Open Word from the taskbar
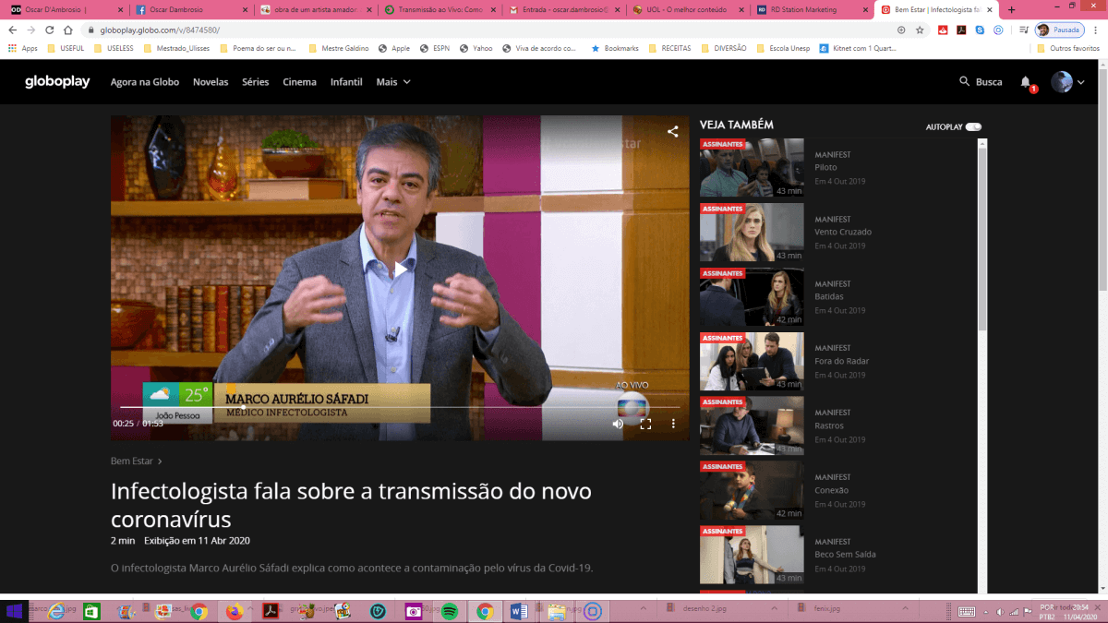Screen dimensions: 1108x623 click(519, 611)
